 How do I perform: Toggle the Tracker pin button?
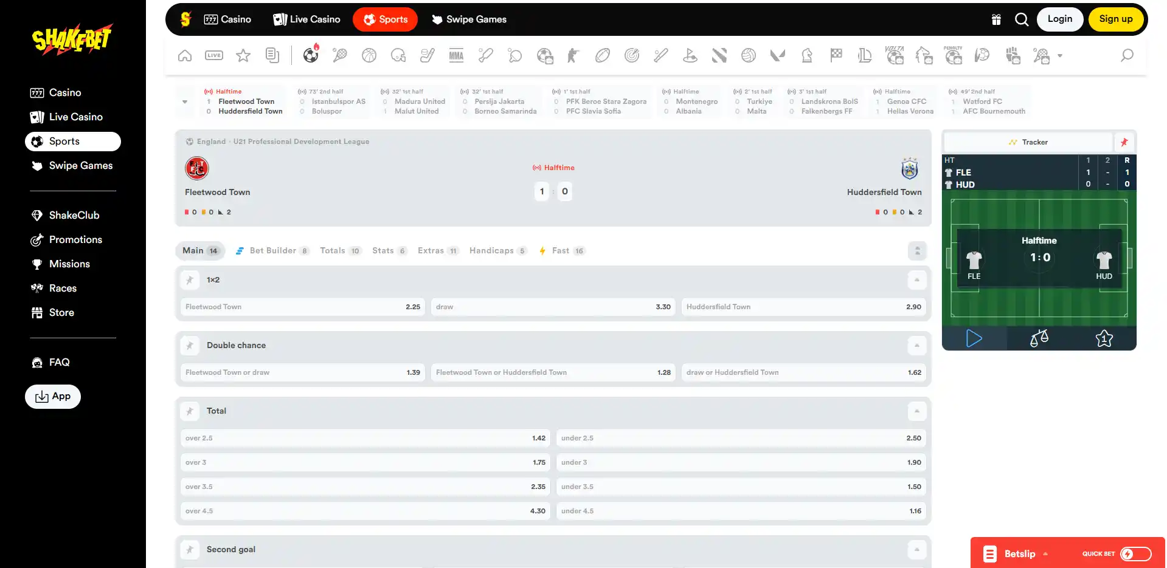1124,142
